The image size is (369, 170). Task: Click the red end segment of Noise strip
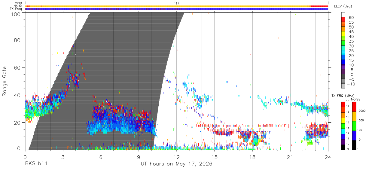coord(319,6)
